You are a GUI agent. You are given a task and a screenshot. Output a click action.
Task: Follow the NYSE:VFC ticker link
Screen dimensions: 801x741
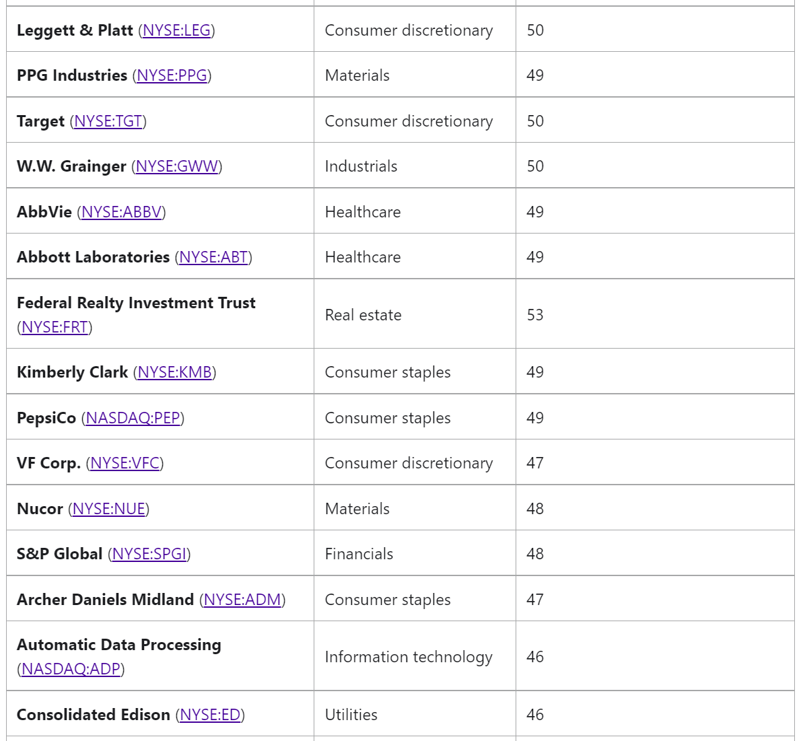click(x=125, y=463)
